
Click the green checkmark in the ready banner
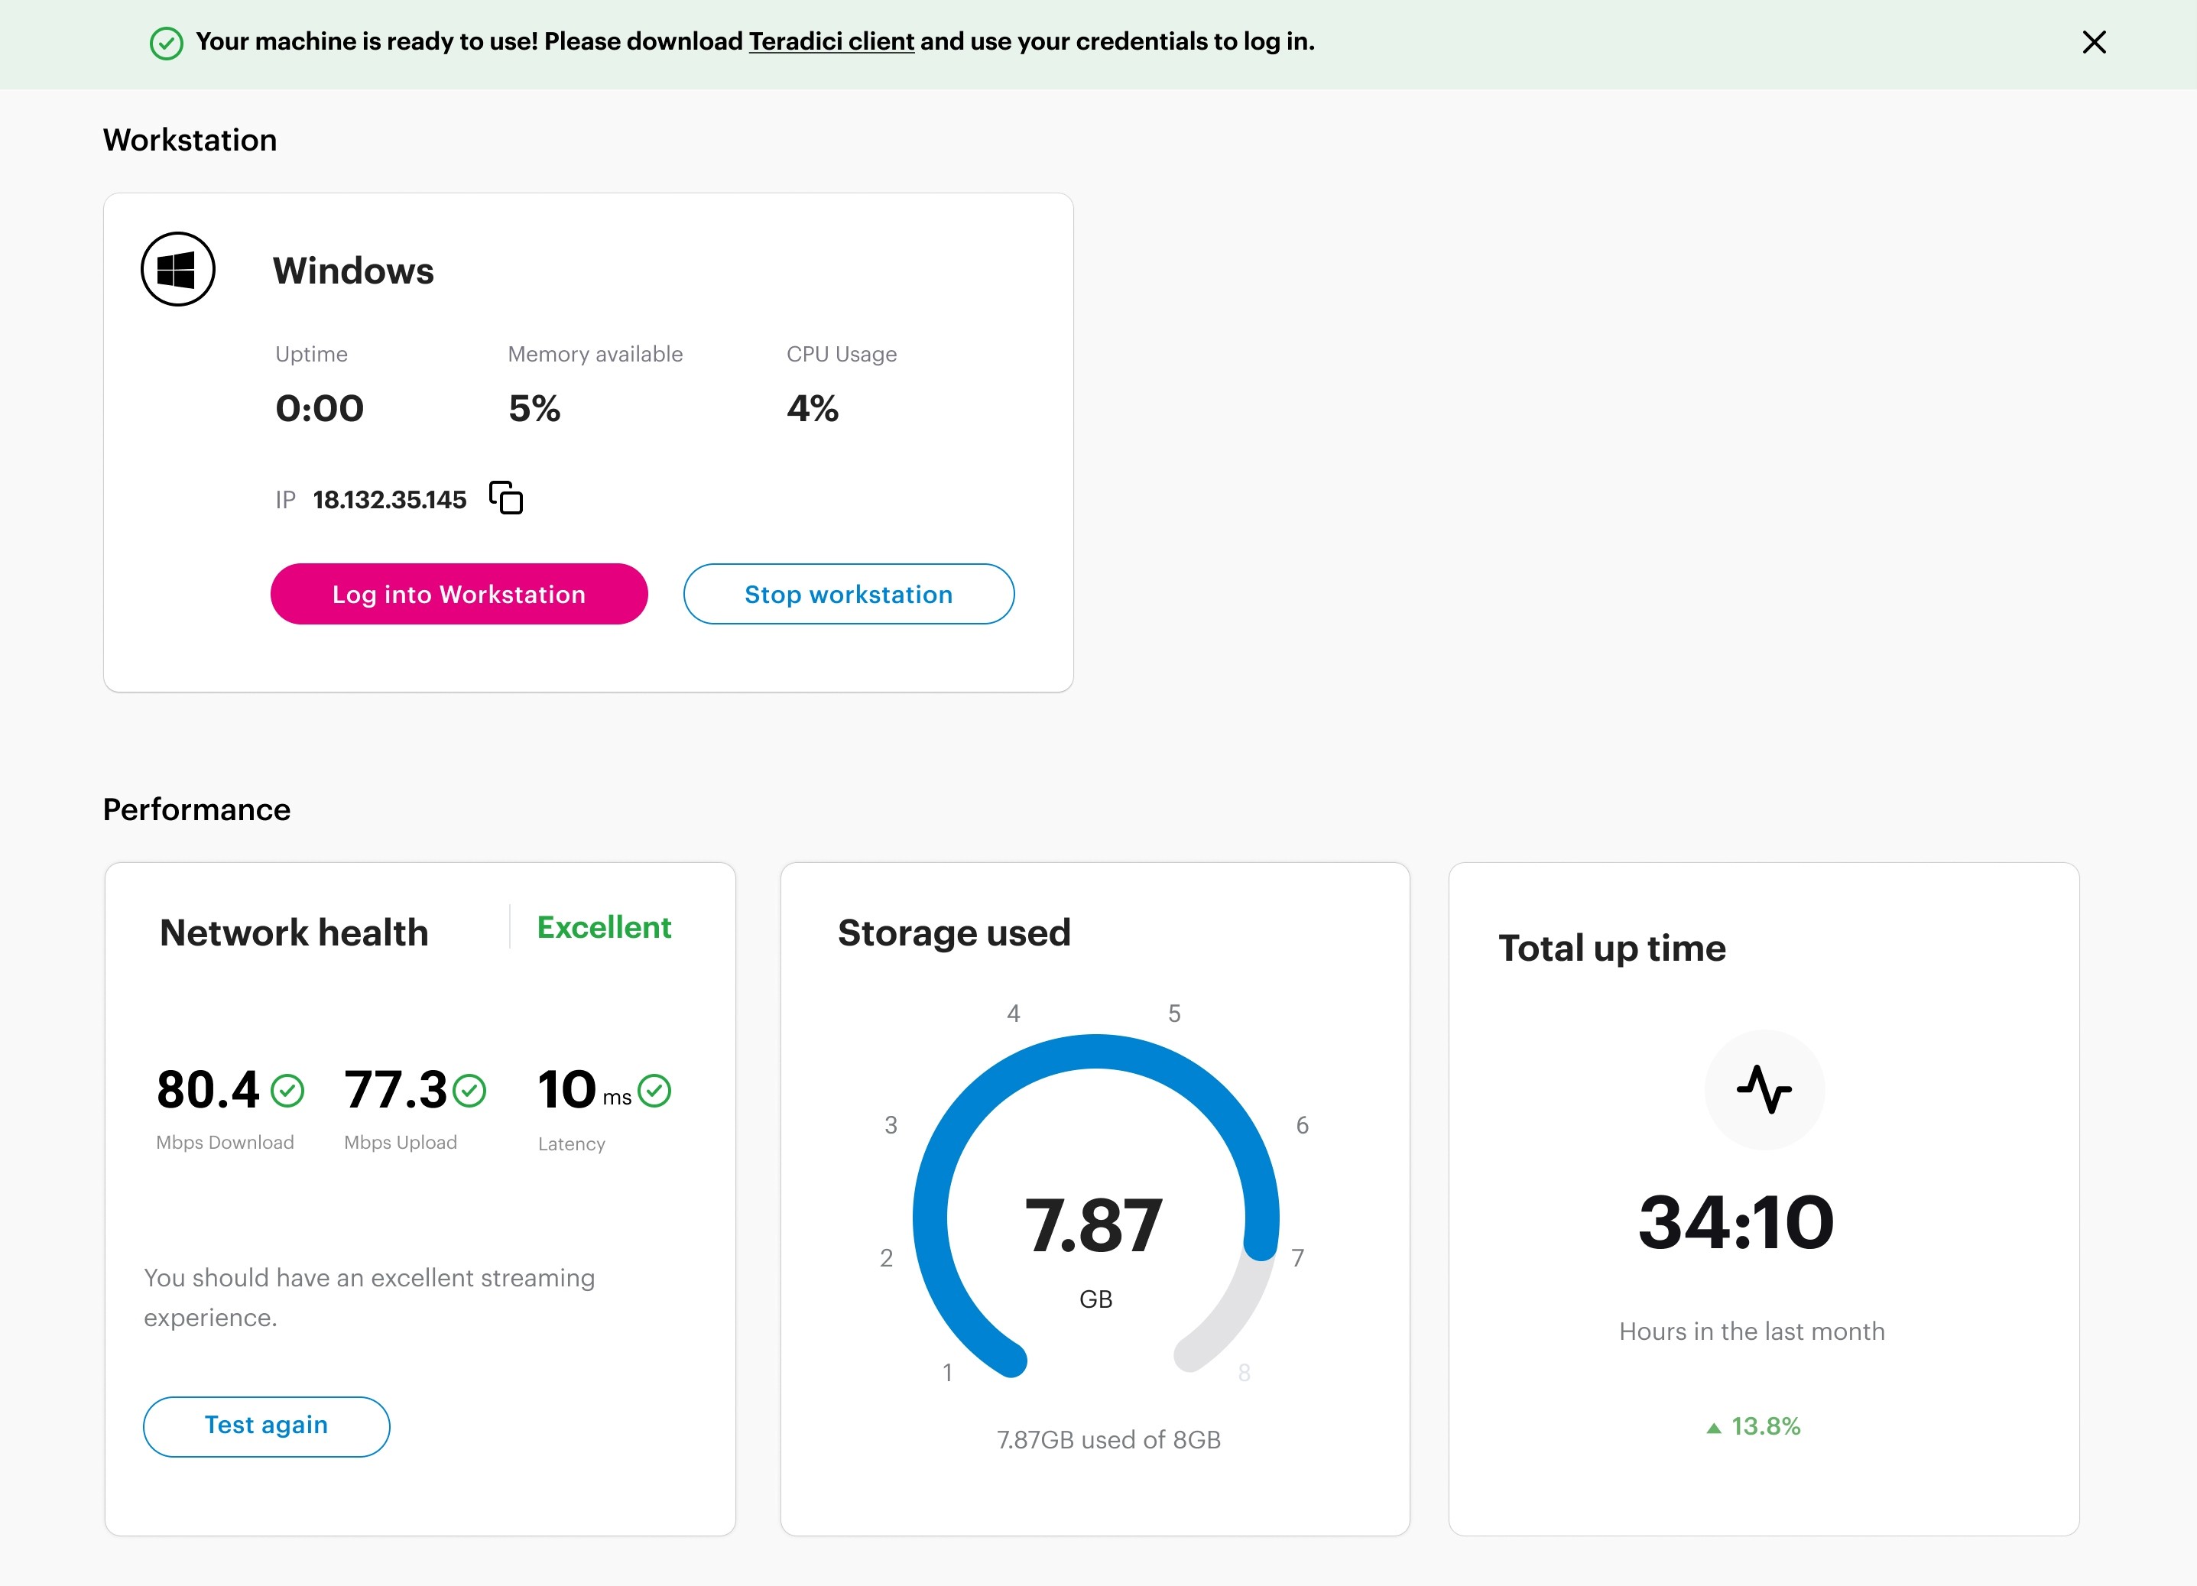coord(167,44)
